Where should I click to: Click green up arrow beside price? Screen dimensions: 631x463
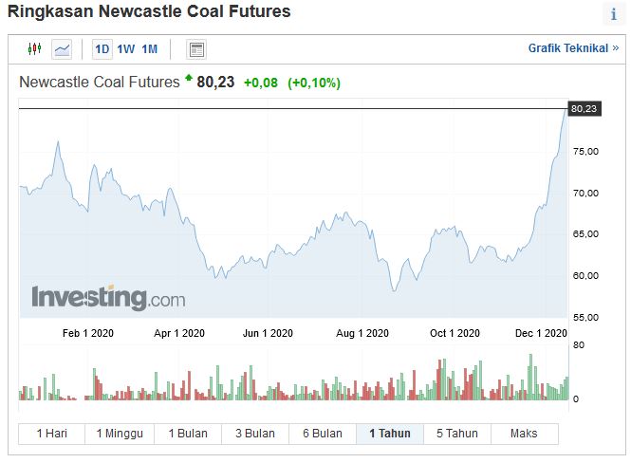tap(188, 78)
